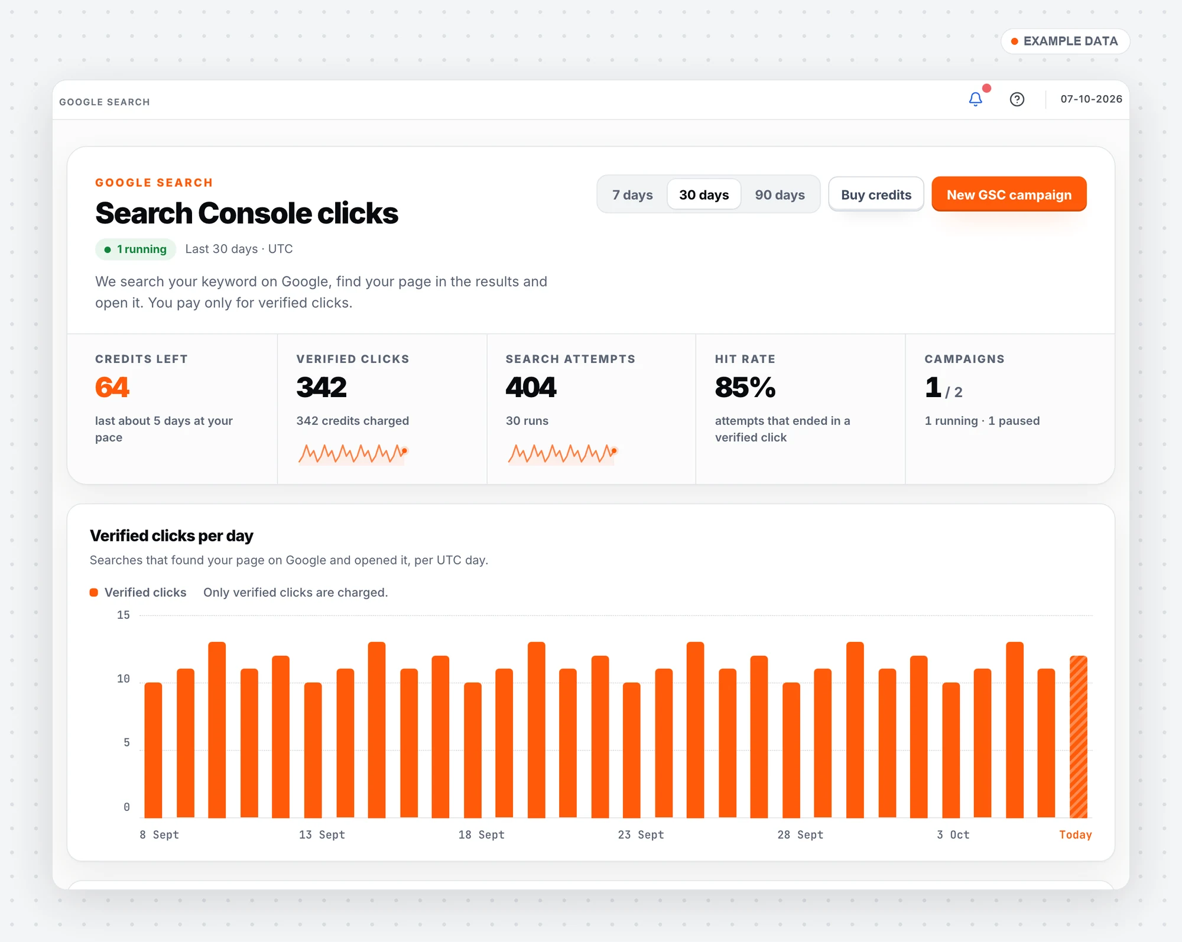Click the 1 running status badge
The image size is (1182, 942).
click(136, 249)
